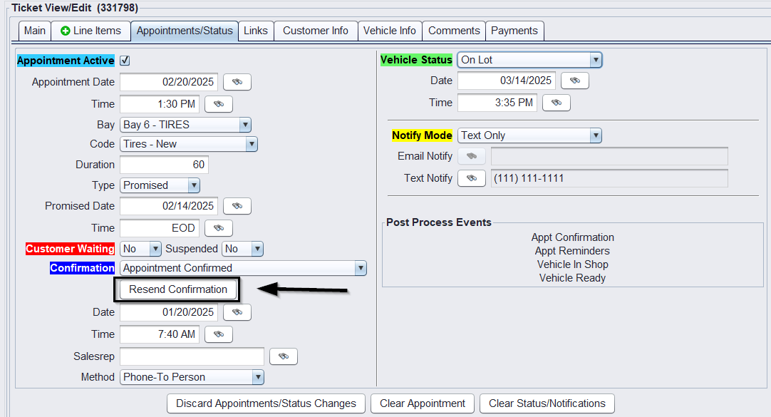
Task: Click lookup icon next to Promised Date
Action: [237, 206]
